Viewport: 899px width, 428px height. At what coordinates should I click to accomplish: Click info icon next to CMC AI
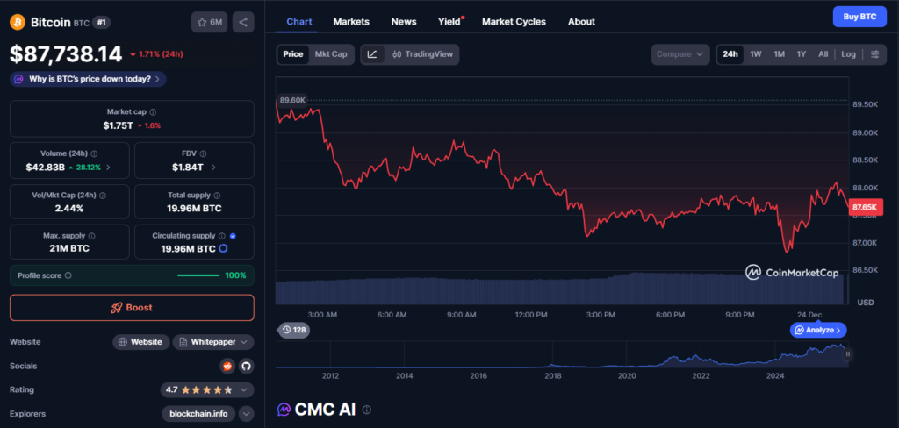367,410
